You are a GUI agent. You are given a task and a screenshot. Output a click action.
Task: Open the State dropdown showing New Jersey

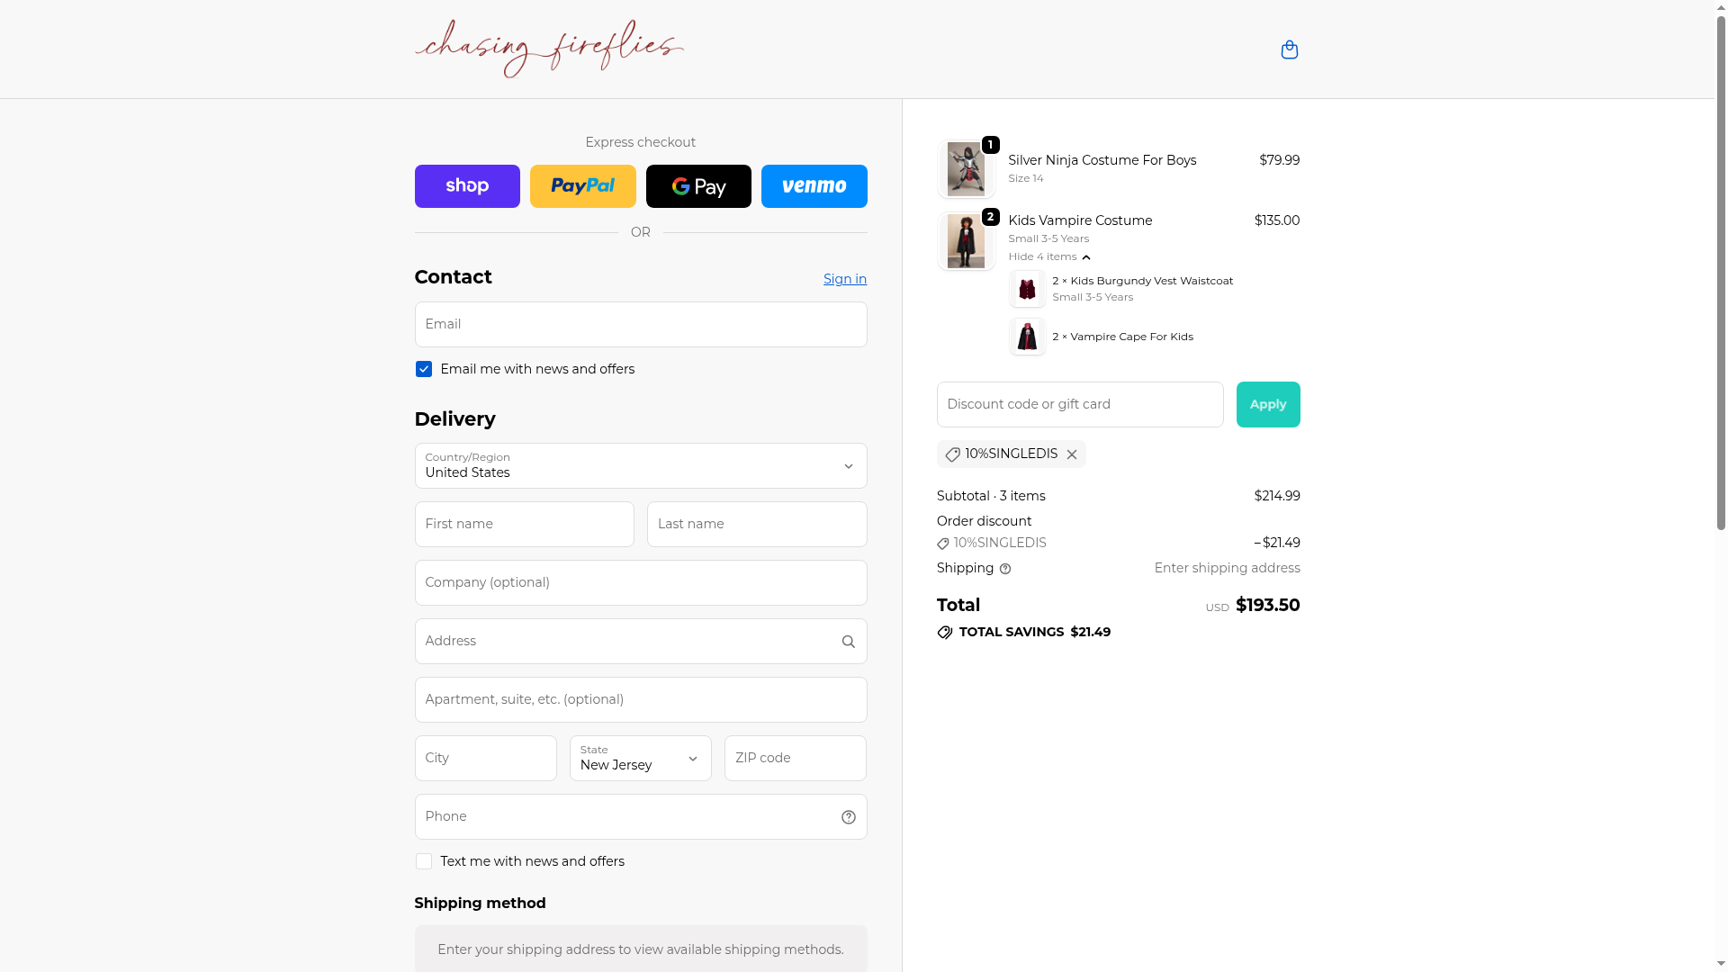coord(640,758)
